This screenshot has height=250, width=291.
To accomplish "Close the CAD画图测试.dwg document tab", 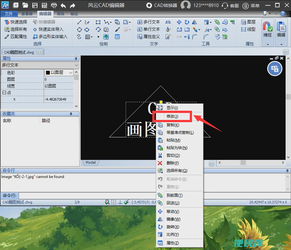I will coord(39,52).
